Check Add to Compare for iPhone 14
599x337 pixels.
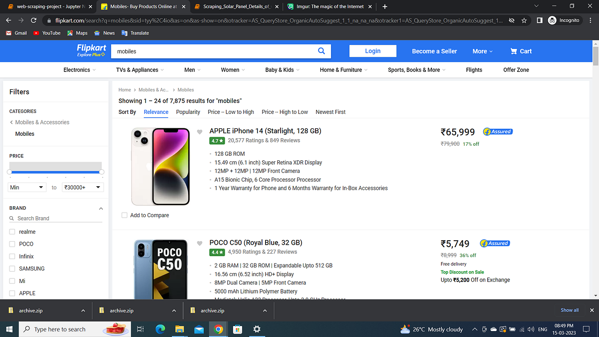[x=124, y=215]
